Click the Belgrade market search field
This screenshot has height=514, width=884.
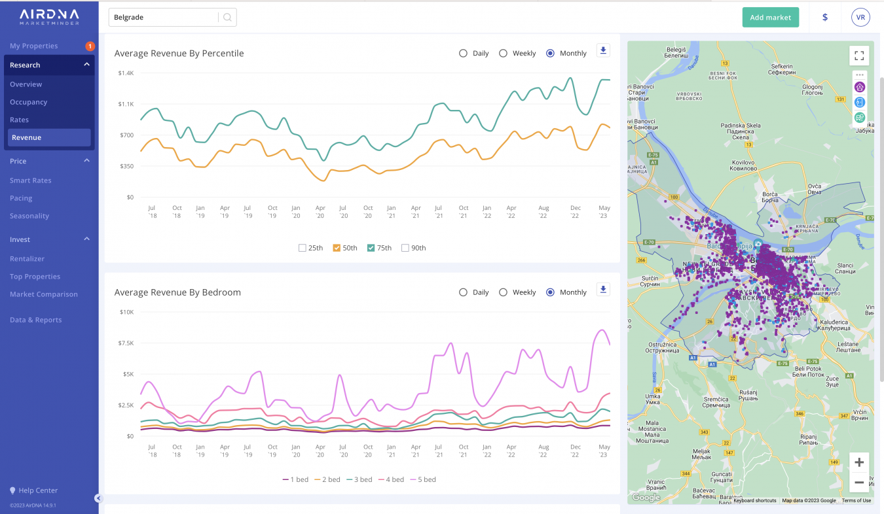[164, 18]
